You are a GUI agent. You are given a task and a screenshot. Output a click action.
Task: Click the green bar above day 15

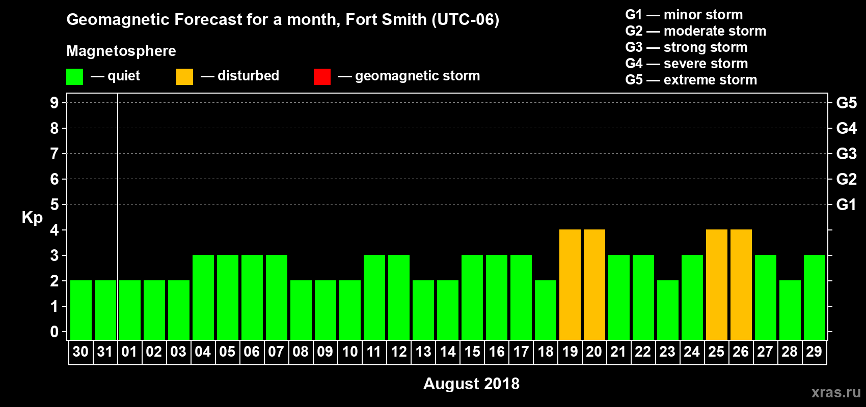472,297
